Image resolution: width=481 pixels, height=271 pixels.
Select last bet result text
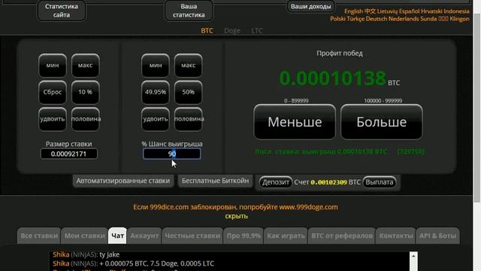click(x=340, y=151)
